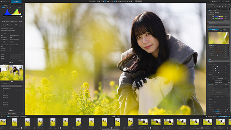Image resolution: width=231 pixels, height=130 pixels.
Task: Click the fit-to-screen icon in toolbar
Action: pyautogui.click(x=104, y=1)
